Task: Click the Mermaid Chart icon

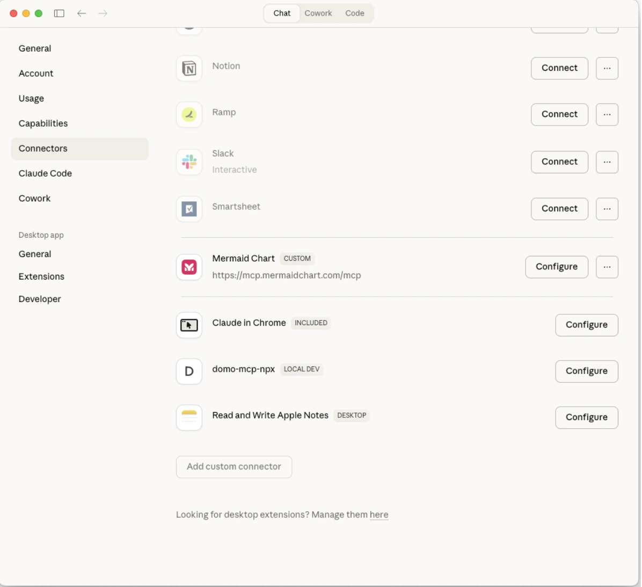Action: pyautogui.click(x=189, y=267)
